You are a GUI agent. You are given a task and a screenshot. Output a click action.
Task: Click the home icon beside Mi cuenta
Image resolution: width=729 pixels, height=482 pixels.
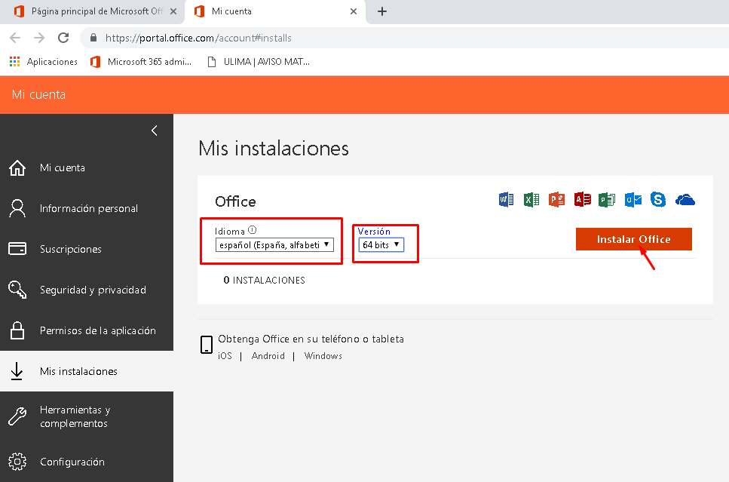[x=17, y=167]
